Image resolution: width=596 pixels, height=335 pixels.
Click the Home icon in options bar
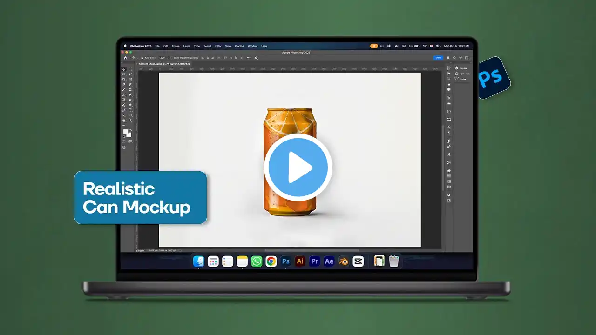(x=125, y=58)
